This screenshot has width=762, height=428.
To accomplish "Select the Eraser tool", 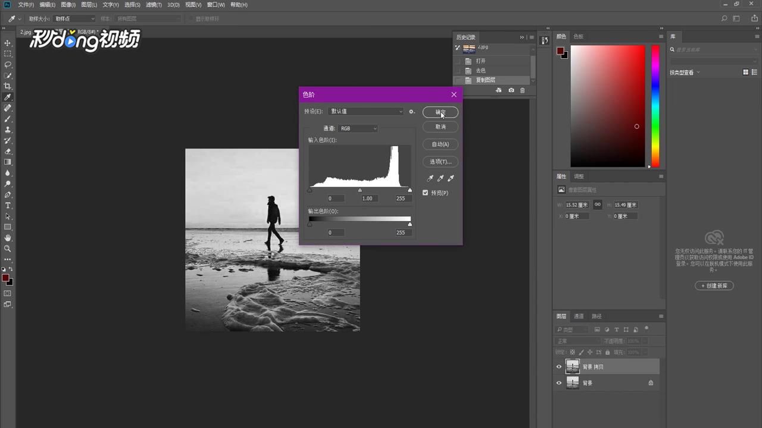I will 8,152.
